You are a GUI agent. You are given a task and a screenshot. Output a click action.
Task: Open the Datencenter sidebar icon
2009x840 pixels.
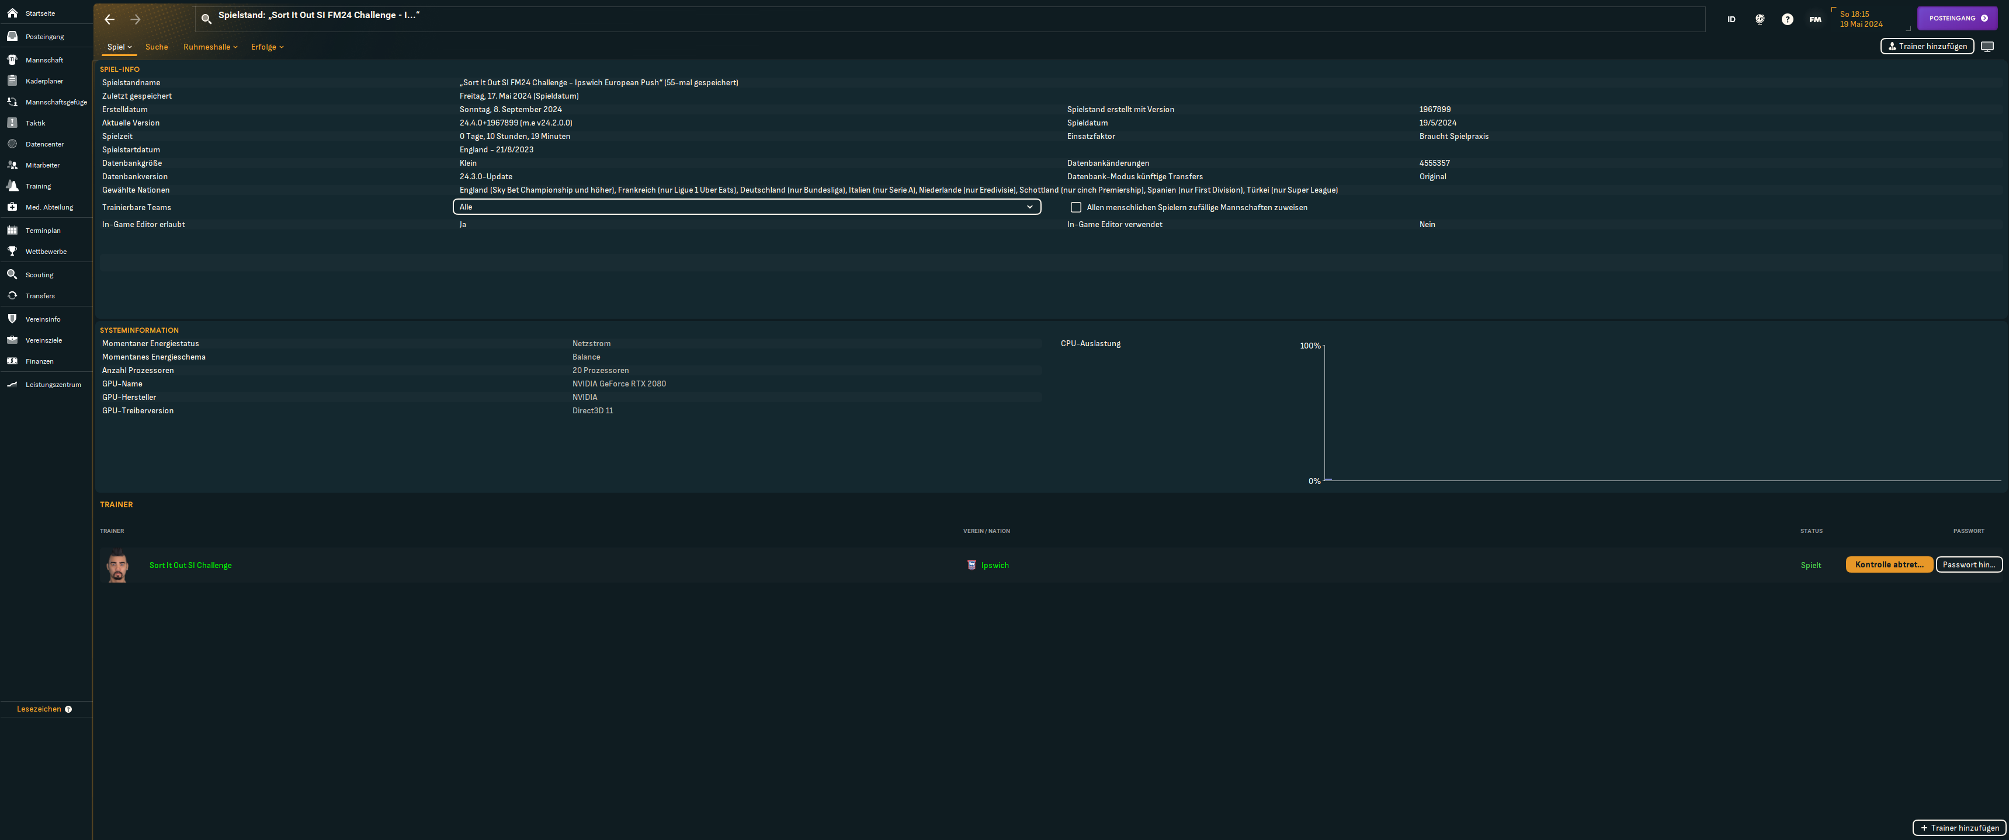coord(12,144)
